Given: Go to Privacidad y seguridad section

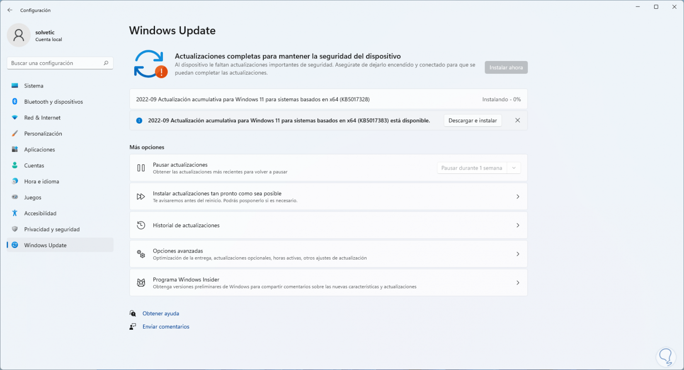Looking at the screenshot, I should click(52, 229).
